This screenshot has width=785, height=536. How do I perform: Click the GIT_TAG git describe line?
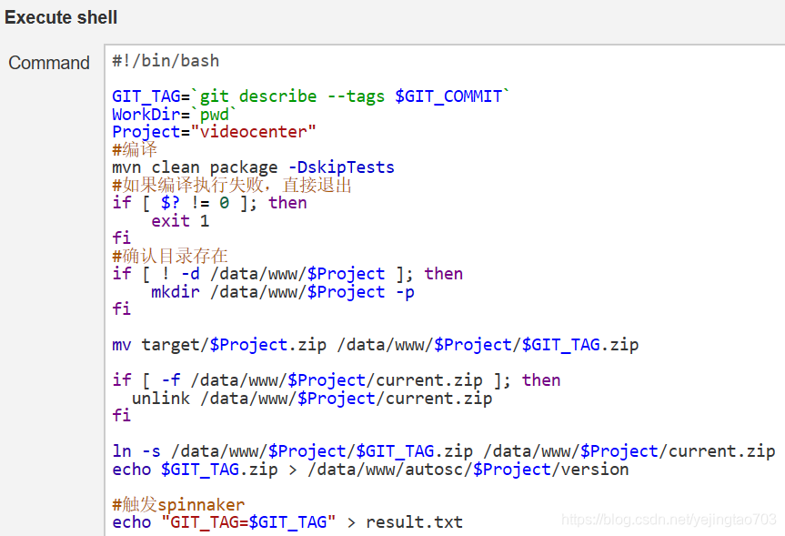311,96
